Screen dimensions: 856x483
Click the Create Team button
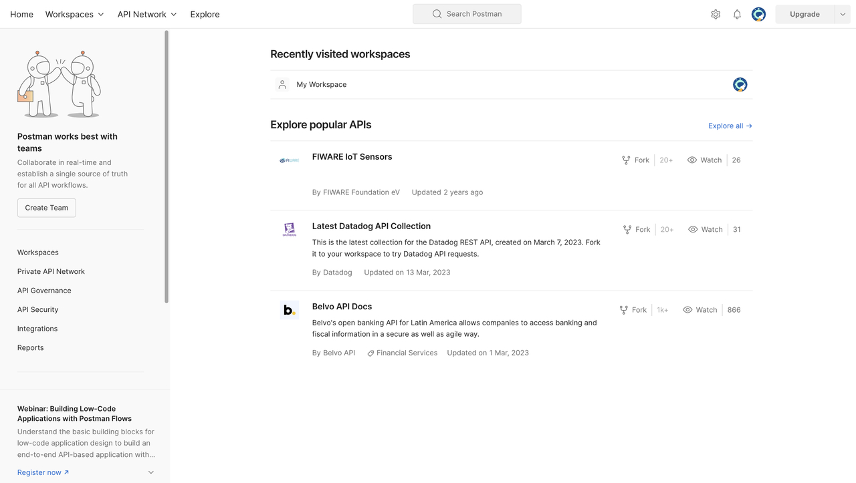coord(47,208)
